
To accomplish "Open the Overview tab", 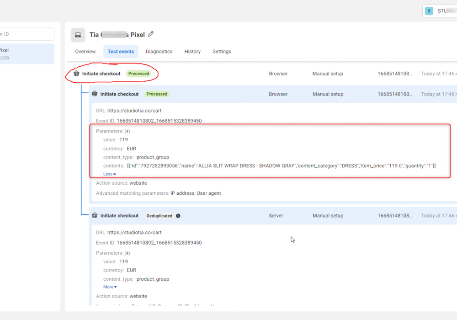I will pos(85,52).
